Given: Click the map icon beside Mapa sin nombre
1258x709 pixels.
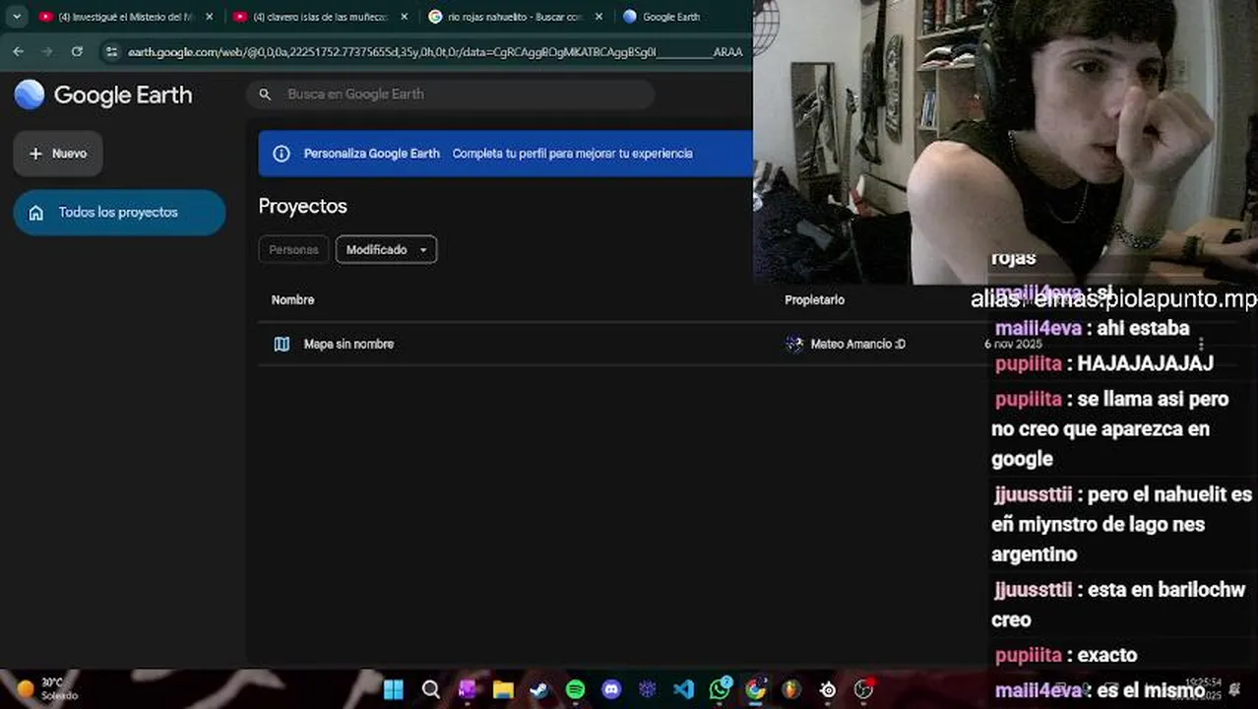Looking at the screenshot, I should point(282,344).
